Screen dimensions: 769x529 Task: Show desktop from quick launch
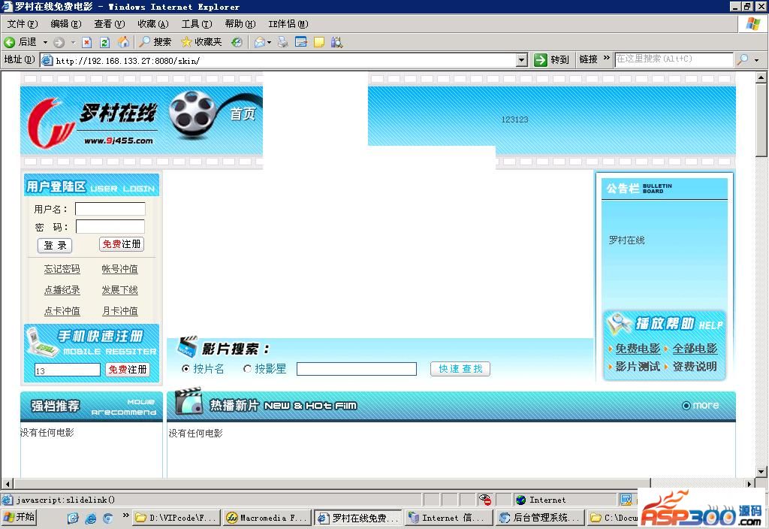coord(73,518)
